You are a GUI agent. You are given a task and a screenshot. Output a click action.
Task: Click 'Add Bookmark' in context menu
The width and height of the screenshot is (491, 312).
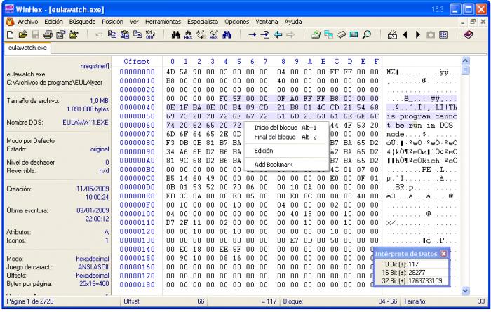tap(274, 164)
